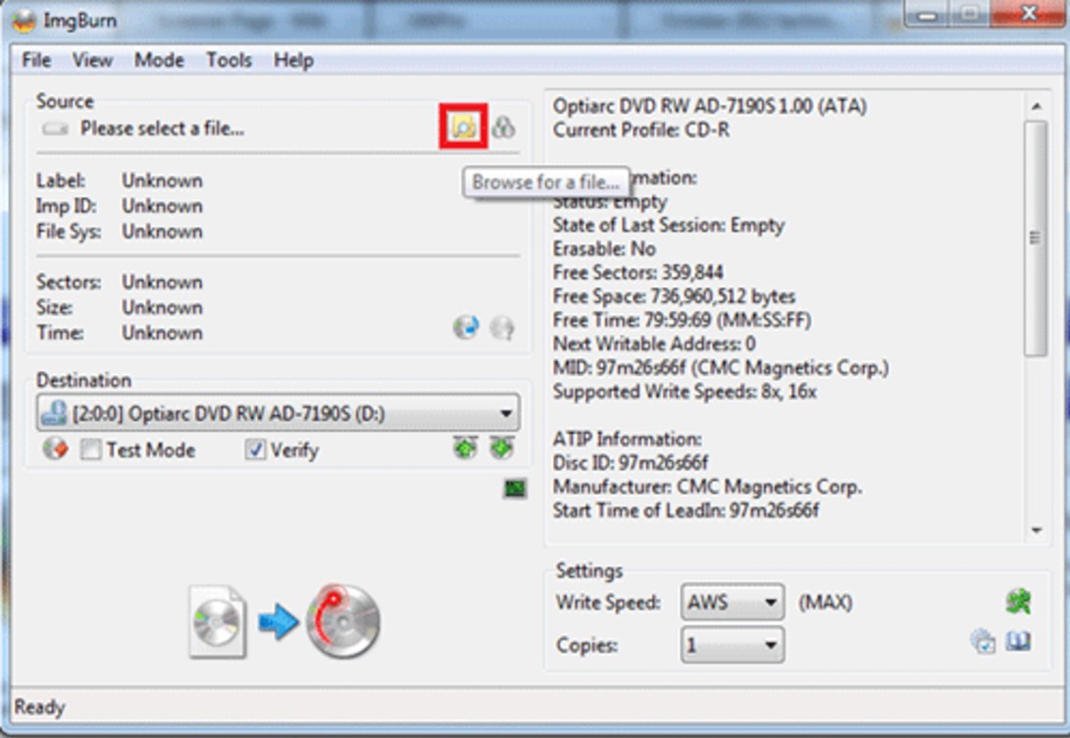This screenshot has width=1070, height=738.
Task: Open the Copies dropdown
Action: pos(733,645)
